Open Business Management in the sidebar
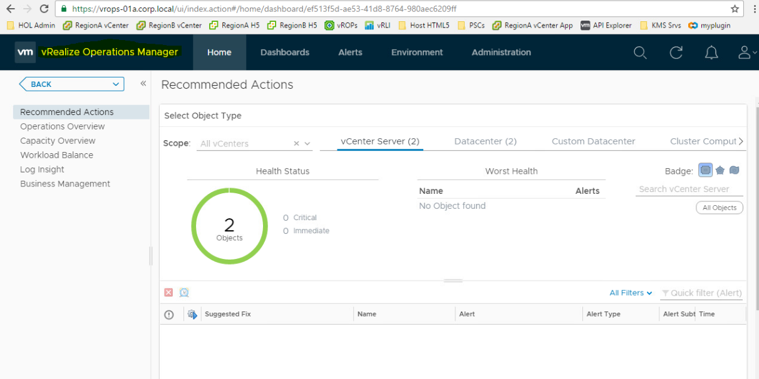 tap(65, 184)
